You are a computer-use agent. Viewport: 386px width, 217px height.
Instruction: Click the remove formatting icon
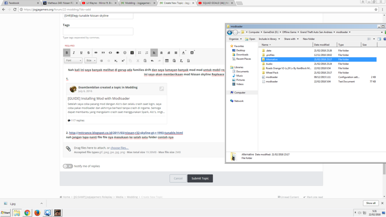click(x=181, y=61)
